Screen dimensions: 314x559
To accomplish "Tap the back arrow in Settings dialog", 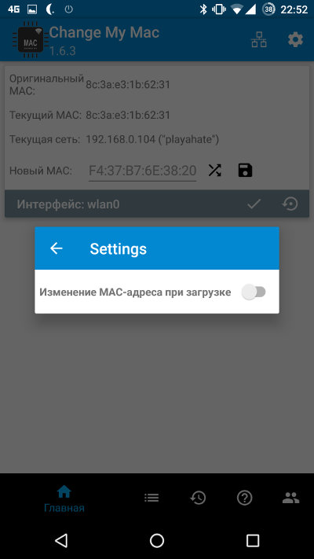I will [x=57, y=248].
